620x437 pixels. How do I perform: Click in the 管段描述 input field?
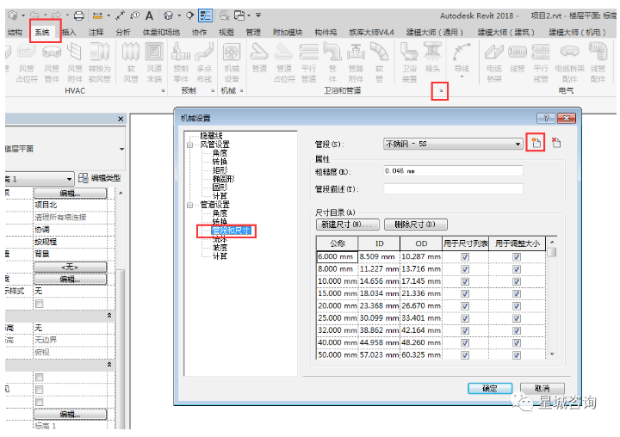(x=453, y=189)
